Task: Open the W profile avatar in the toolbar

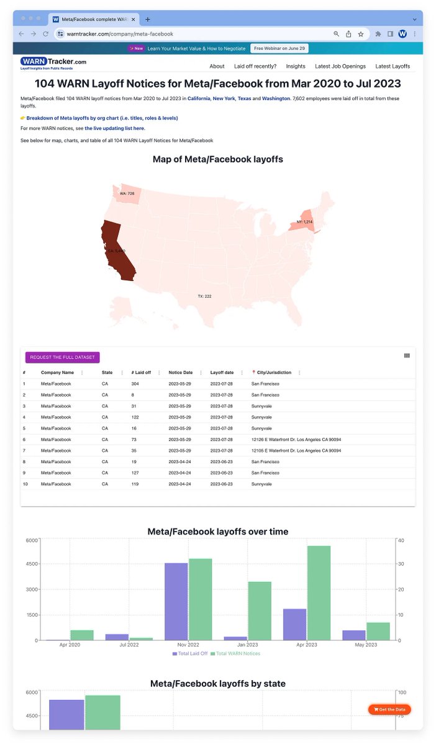Action: click(402, 34)
